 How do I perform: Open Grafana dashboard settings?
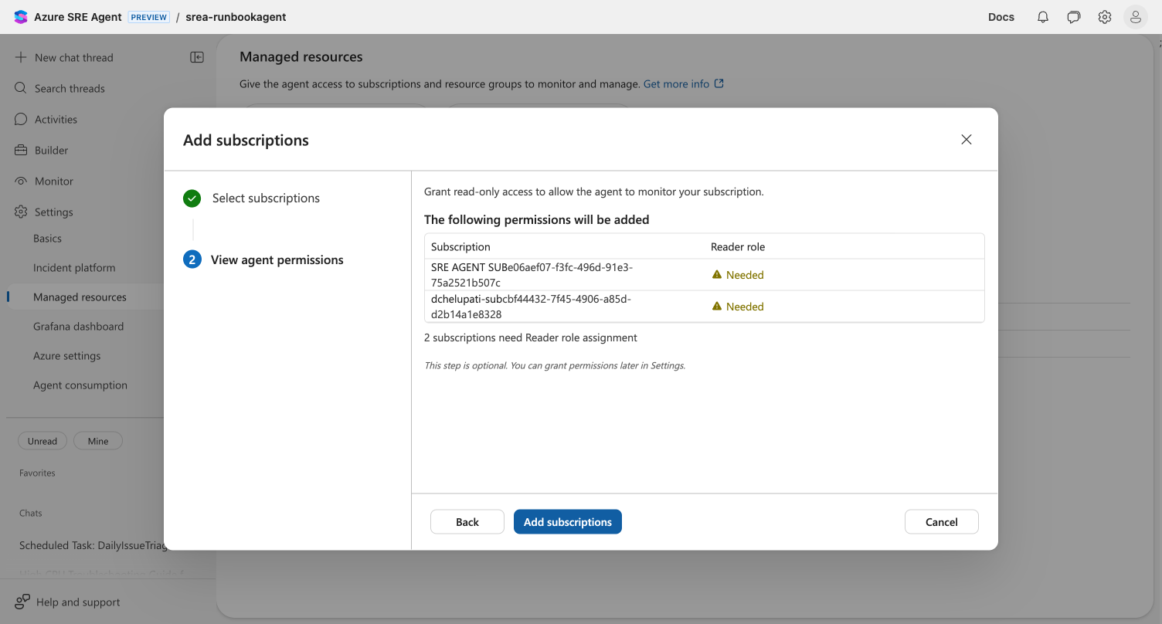[78, 327]
